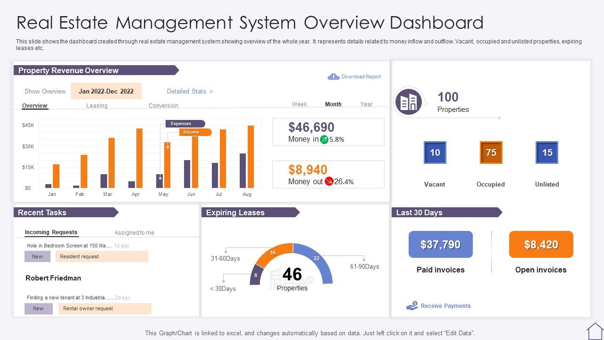Click the August income bar in chart
This screenshot has height=340, width=604.
pos(251,156)
